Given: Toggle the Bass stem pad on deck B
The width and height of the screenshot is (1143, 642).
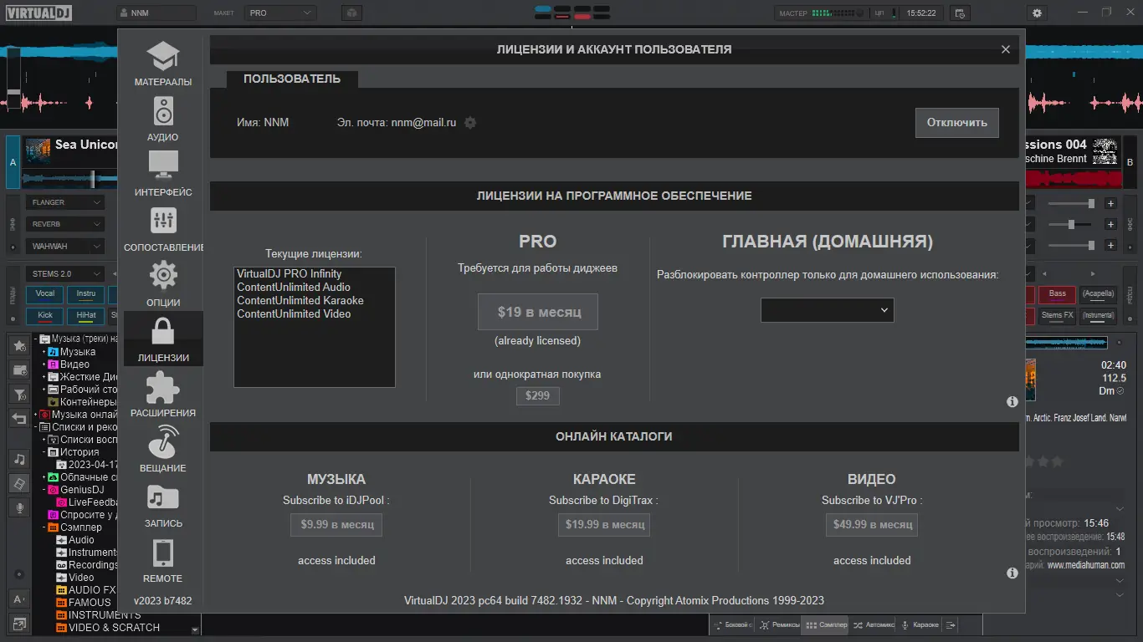Looking at the screenshot, I should [x=1058, y=294].
